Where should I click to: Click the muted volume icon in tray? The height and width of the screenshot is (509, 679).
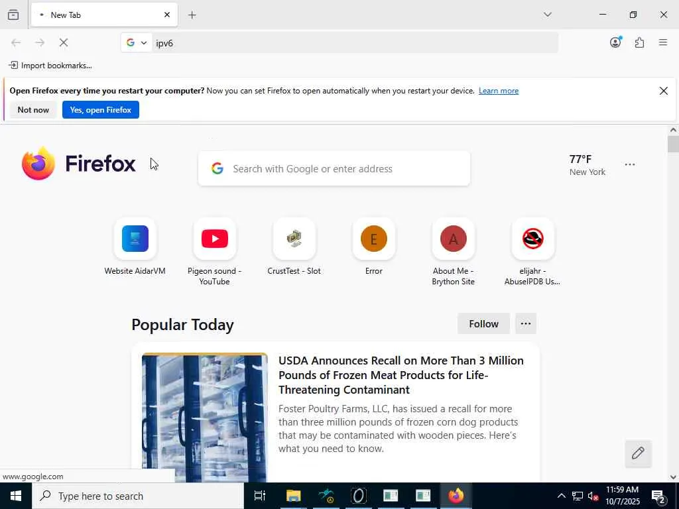593,496
